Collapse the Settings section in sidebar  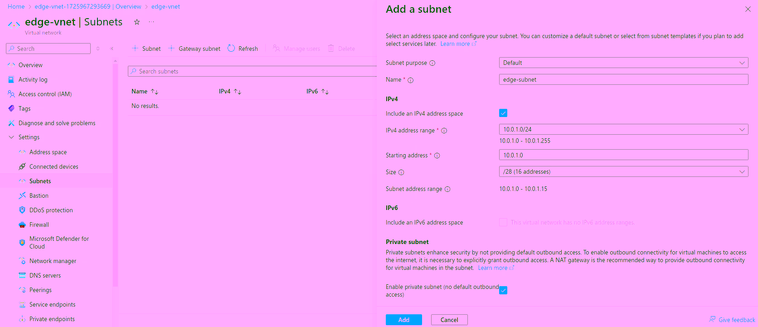(x=11, y=137)
